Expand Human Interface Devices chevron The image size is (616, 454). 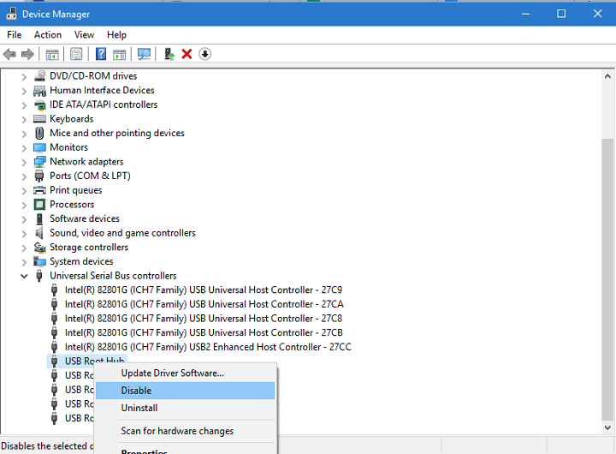click(x=24, y=91)
